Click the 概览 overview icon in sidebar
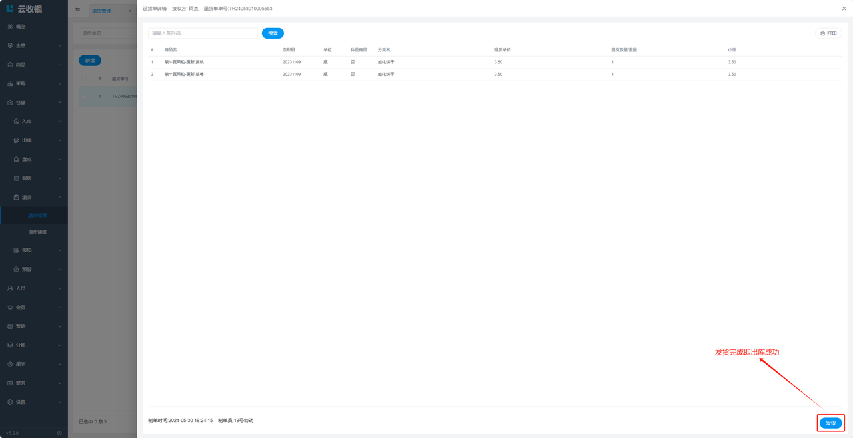Screen dimensions: 853x438 pyautogui.click(x=10, y=27)
